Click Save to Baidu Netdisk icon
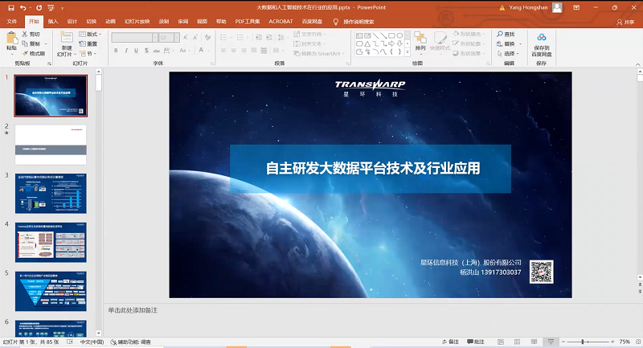Screen dimensions: 643x348 coord(541,38)
